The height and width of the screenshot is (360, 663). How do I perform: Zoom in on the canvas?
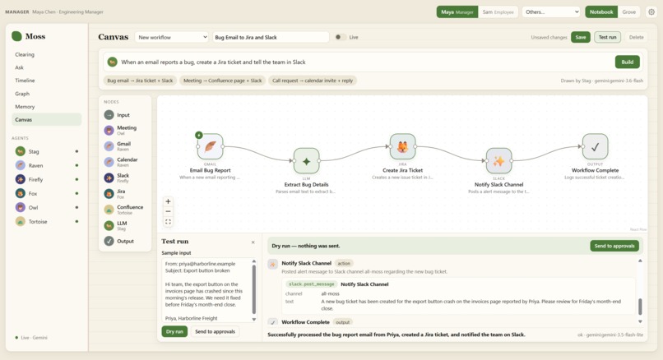pyautogui.click(x=168, y=201)
